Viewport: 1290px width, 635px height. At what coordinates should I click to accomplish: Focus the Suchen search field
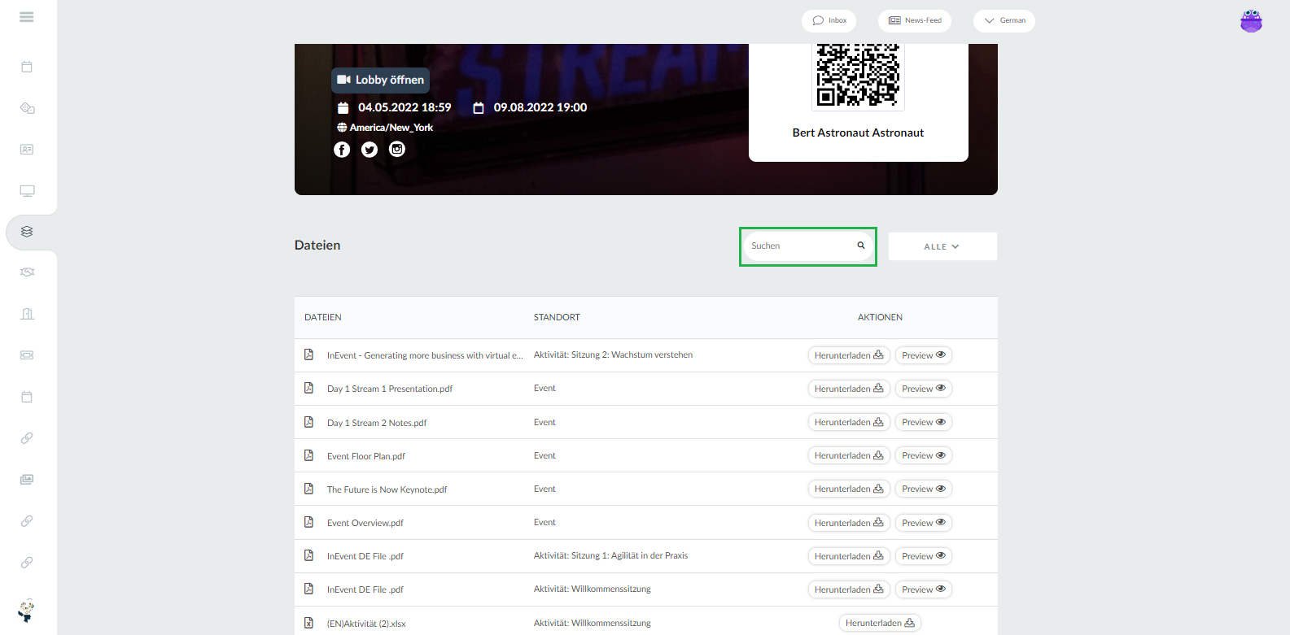pyautogui.click(x=807, y=246)
